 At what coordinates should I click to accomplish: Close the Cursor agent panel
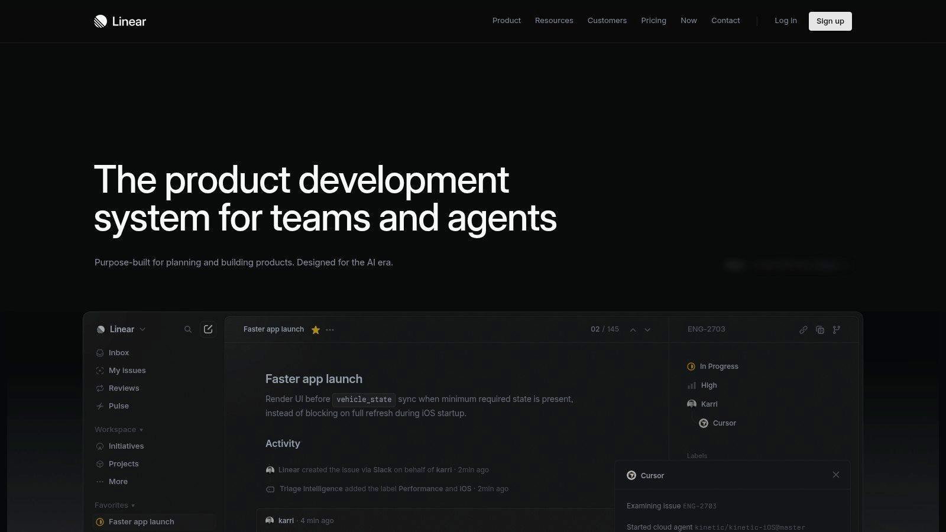point(835,475)
